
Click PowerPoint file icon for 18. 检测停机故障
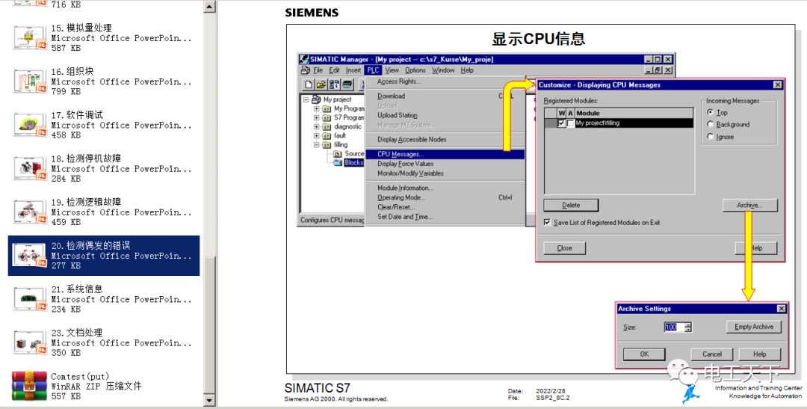coord(30,168)
